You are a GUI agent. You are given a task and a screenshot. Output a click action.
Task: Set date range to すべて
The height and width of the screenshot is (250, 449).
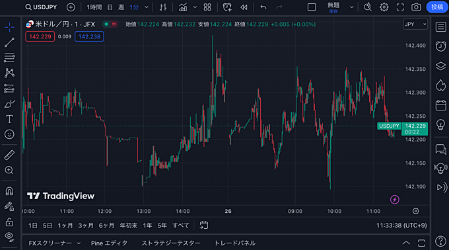(181, 226)
